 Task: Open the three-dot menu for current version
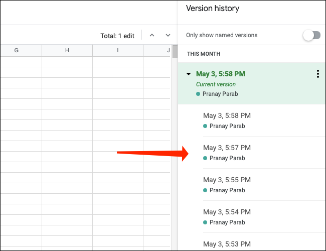[317, 74]
